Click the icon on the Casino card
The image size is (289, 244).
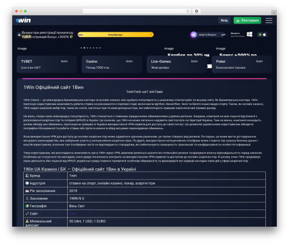click(x=129, y=61)
